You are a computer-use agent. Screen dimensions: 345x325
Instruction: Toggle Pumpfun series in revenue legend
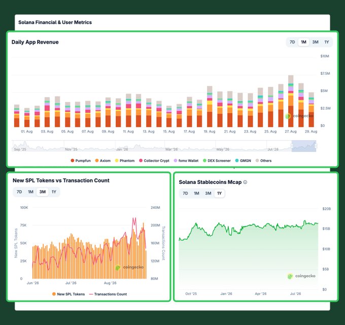point(81,160)
